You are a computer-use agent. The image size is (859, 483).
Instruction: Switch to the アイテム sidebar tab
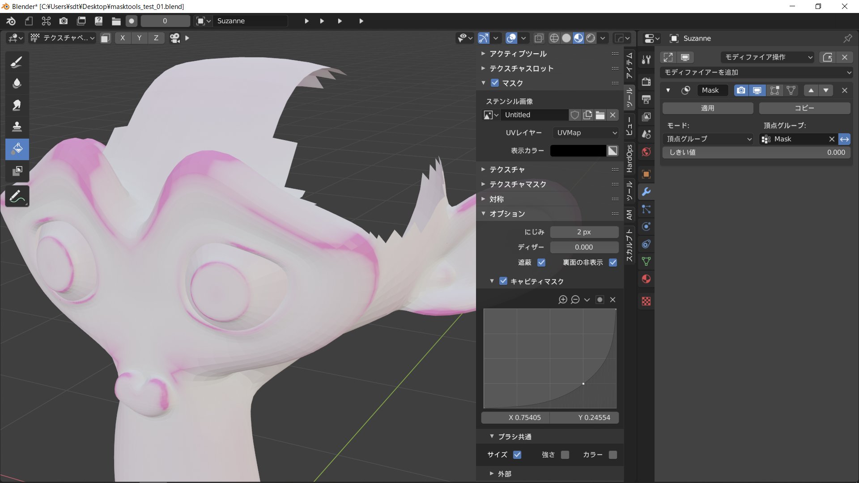(629, 65)
